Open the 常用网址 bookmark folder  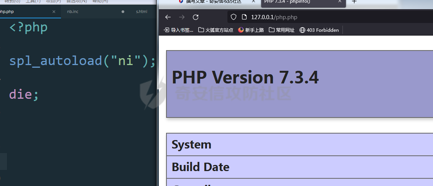coord(282,30)
